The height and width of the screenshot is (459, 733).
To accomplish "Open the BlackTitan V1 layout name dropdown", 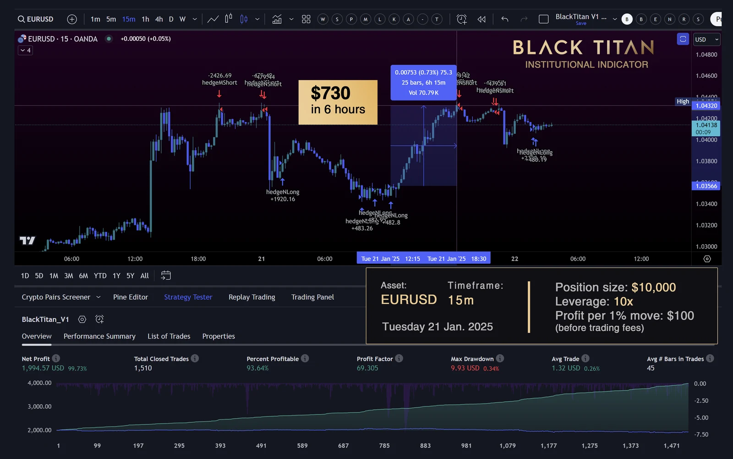I will tap(615, 19).
